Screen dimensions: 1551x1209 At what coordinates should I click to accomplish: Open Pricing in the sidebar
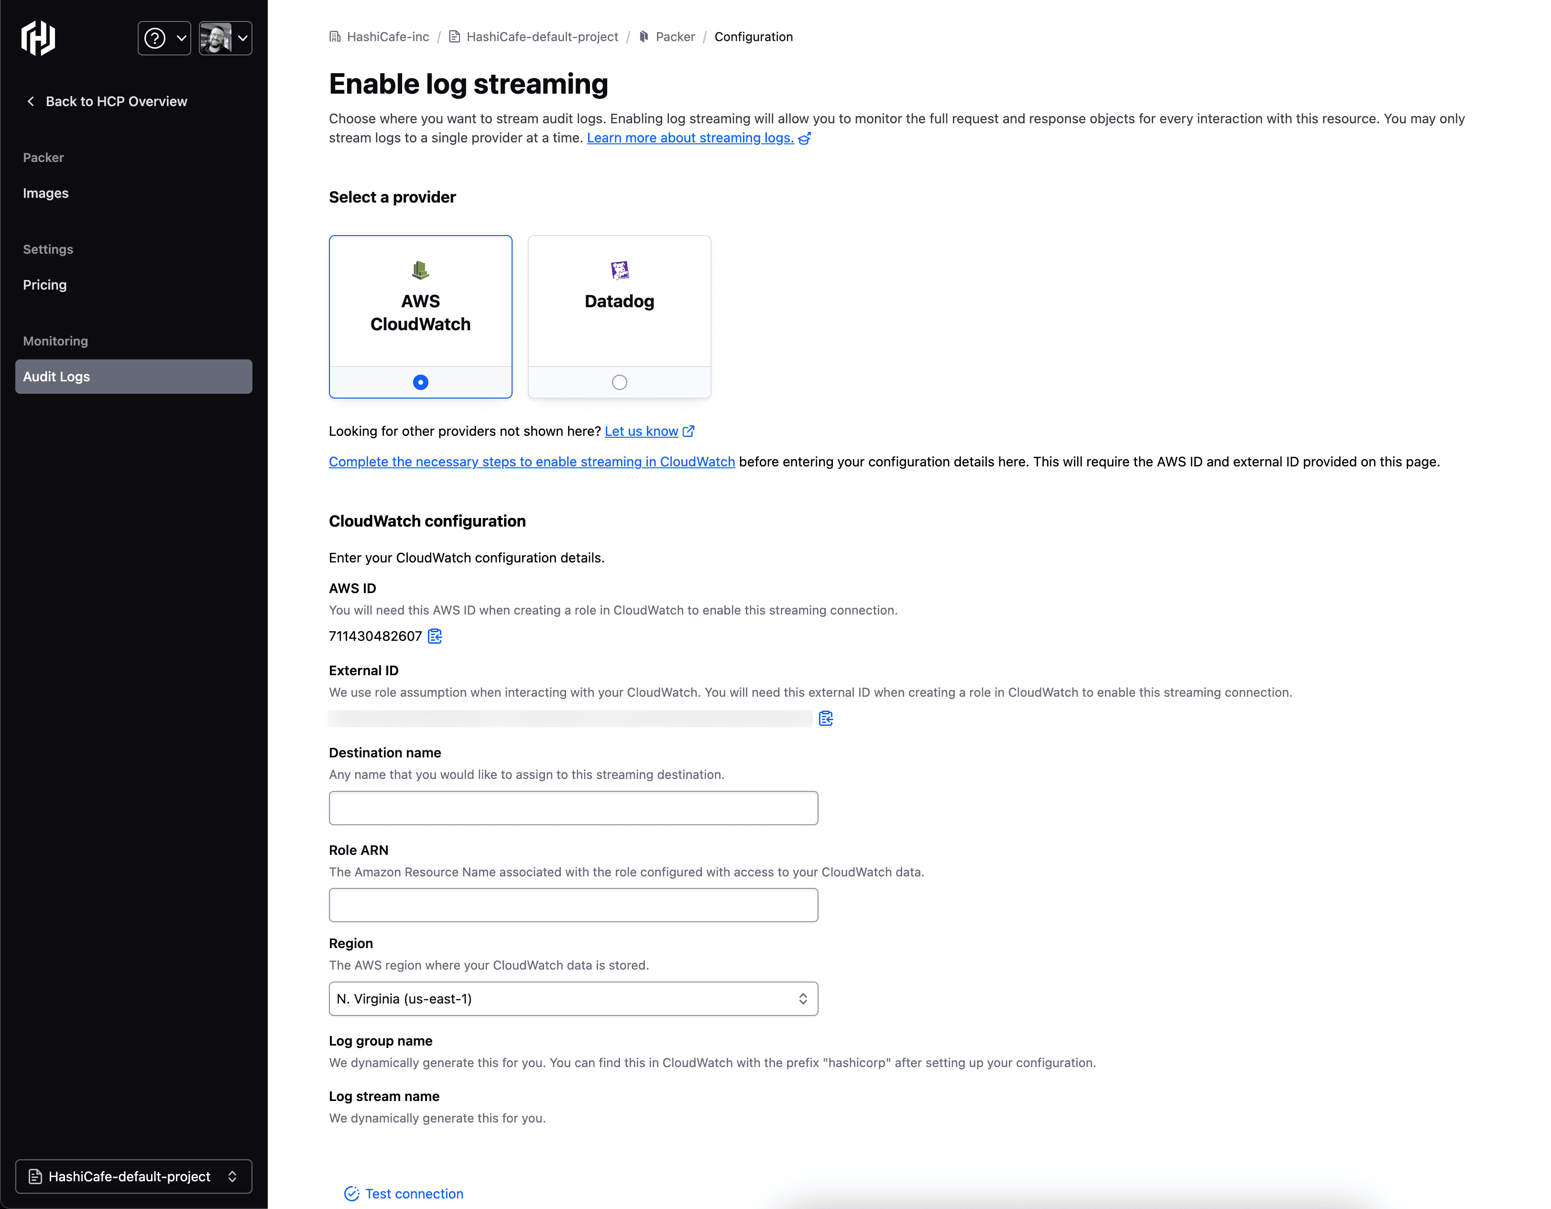pyautogui.click(x=45, y=285)
